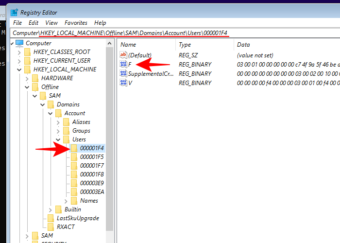Viewport: 340px width, 243px height.
Task: Click the (Default) string value icon
Action: coord(123,55)
